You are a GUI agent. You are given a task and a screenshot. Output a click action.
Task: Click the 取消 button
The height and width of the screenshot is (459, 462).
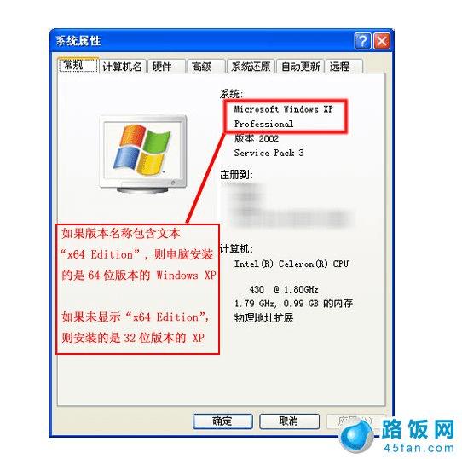pyautogui.click(x=289, y=421)
